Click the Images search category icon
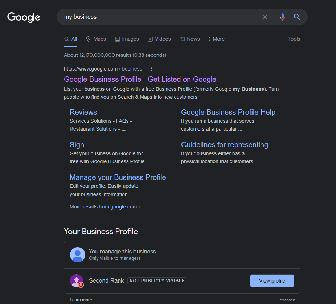Viewport: 336px width, 304px height. click(x=117, y=39)
